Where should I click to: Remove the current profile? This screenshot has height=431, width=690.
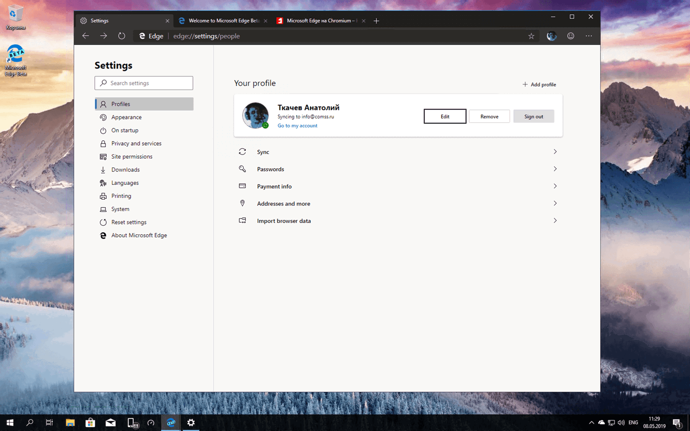[489, 116]
